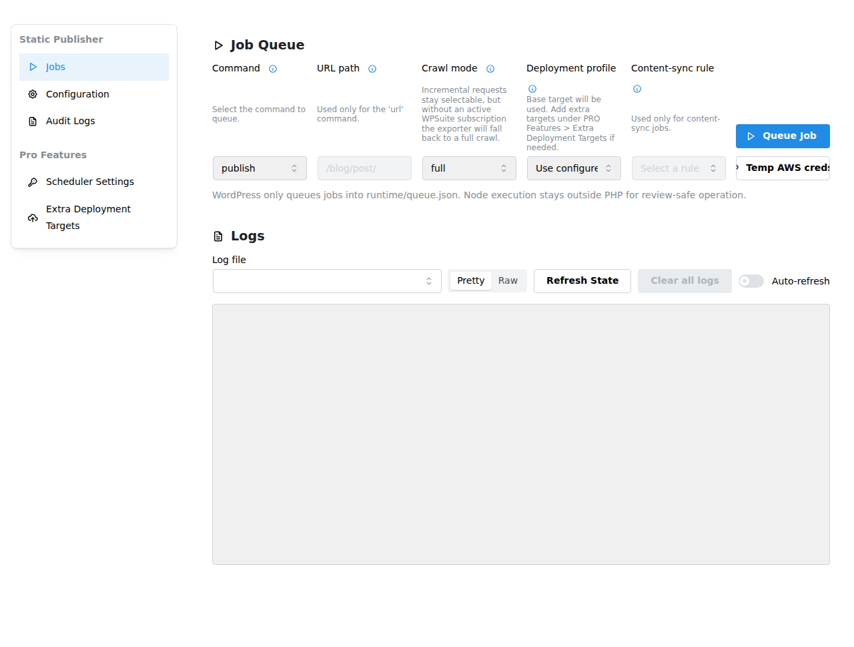Click the Content-sync rule info icon
The height and width of the screenshot is (647, 854).
(637, 89)
